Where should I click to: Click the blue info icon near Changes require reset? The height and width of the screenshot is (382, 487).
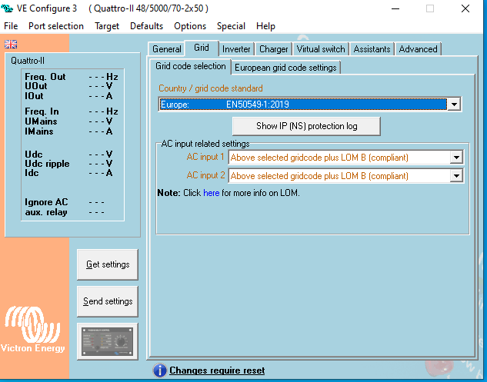(x=160, y=370)
